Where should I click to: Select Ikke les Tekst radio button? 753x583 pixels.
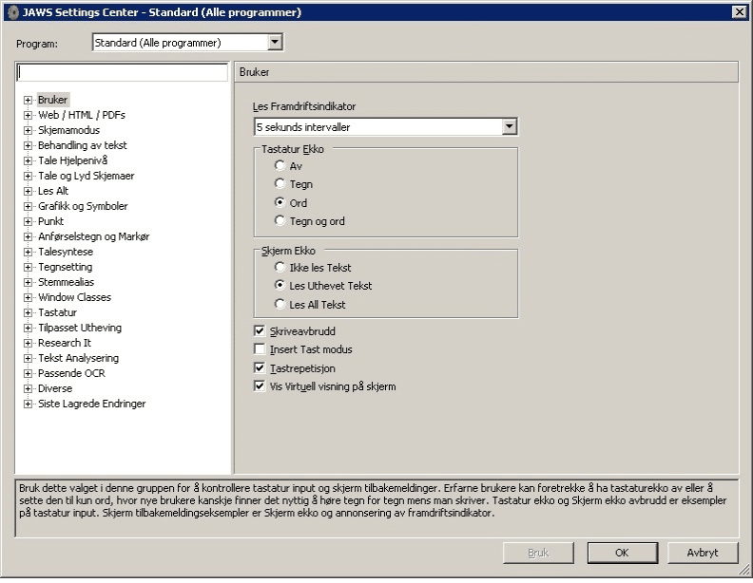tap(280, 268)
